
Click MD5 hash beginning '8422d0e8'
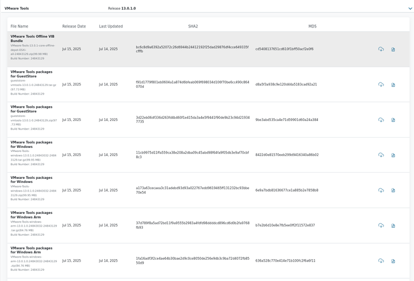[287, 155]
